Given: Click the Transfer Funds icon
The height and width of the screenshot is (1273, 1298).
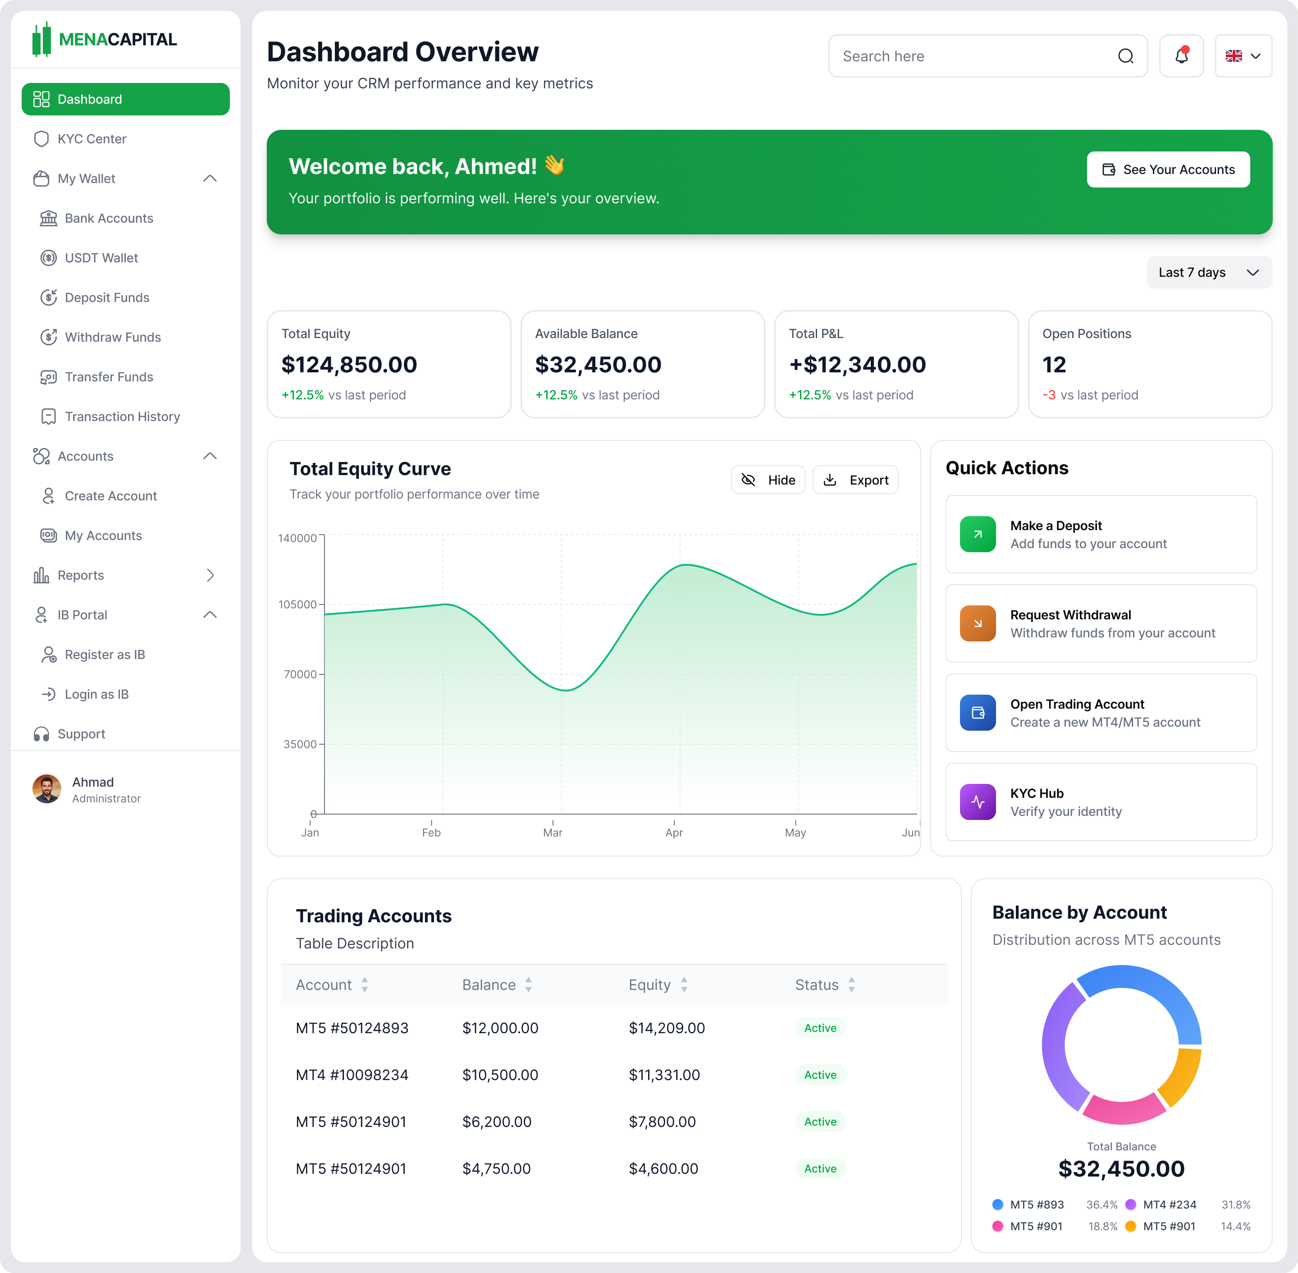Looking at the screenshot, I should click(49, 376).
